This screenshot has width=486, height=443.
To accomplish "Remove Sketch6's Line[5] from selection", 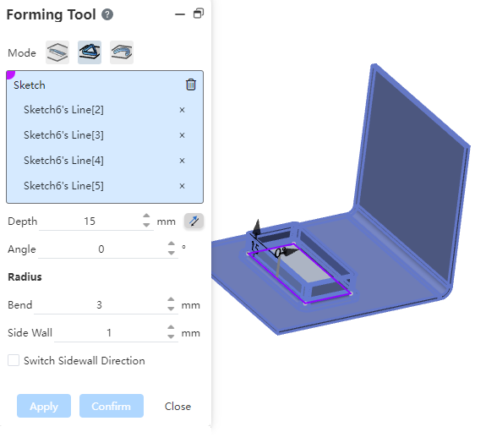I will coord(182,186).
